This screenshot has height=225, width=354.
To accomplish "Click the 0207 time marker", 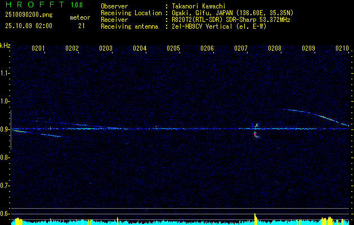I will pos(241,48).
